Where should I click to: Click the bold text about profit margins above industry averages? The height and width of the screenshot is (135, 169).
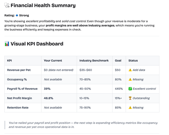[x=80, y=25]
